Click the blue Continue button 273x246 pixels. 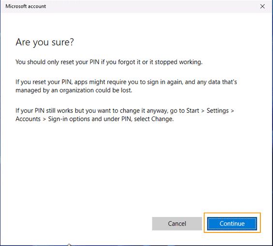point(232,223)
